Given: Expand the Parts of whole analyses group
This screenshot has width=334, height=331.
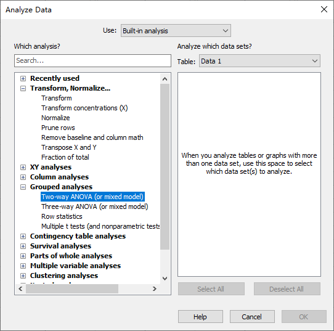Looking at the screenshot, I should click(x=23, y=256).
